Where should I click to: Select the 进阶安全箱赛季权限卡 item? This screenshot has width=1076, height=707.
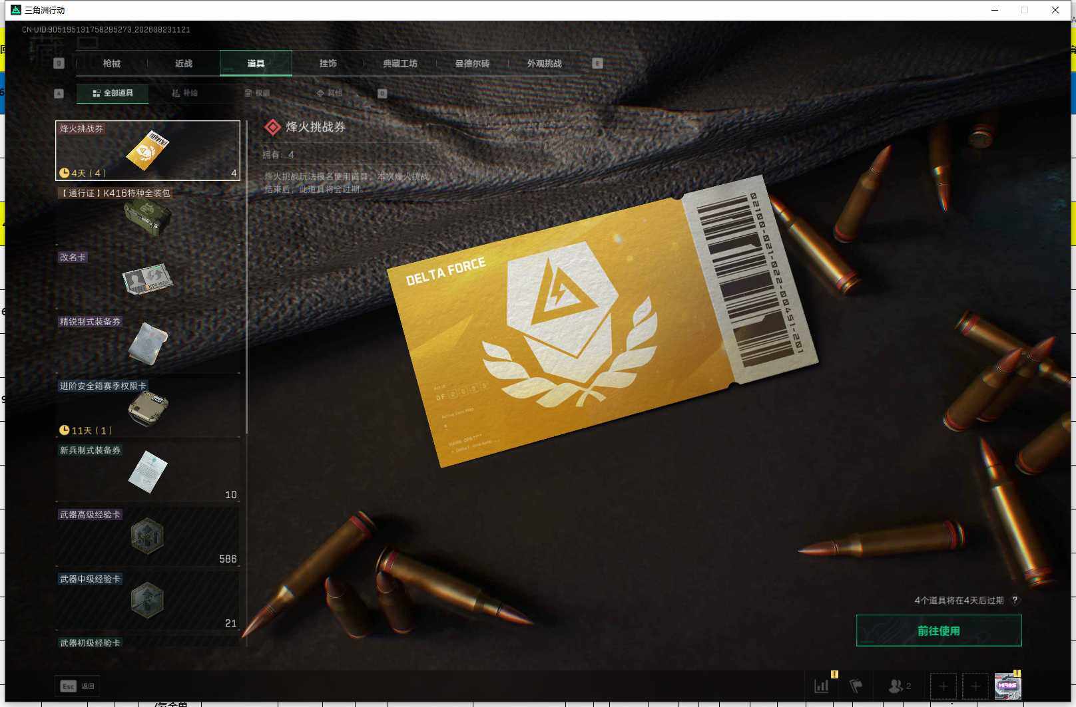point(148,408)
